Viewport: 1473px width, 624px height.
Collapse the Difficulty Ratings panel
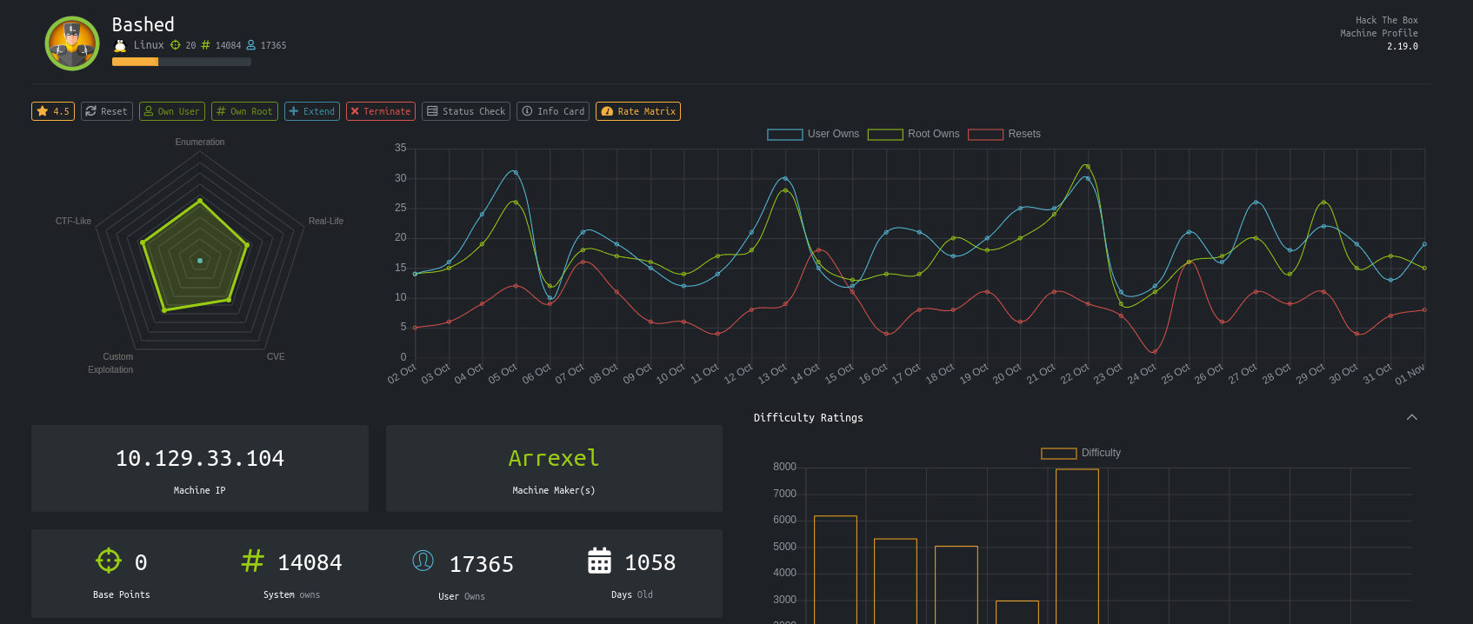(x=1412, y=417)
